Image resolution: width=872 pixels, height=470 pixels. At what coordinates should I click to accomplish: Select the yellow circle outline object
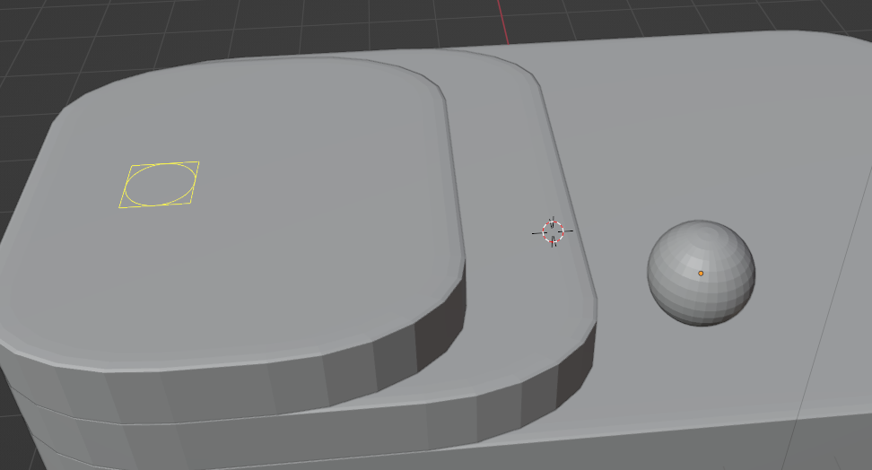159,185
